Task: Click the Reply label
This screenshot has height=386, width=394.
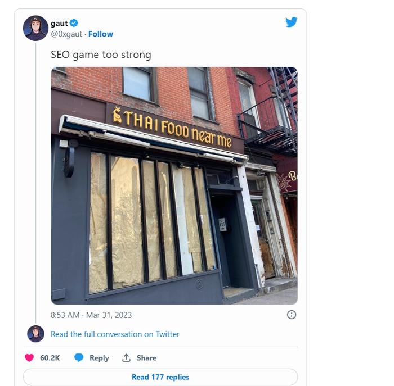Action: (x=99, y=358)
